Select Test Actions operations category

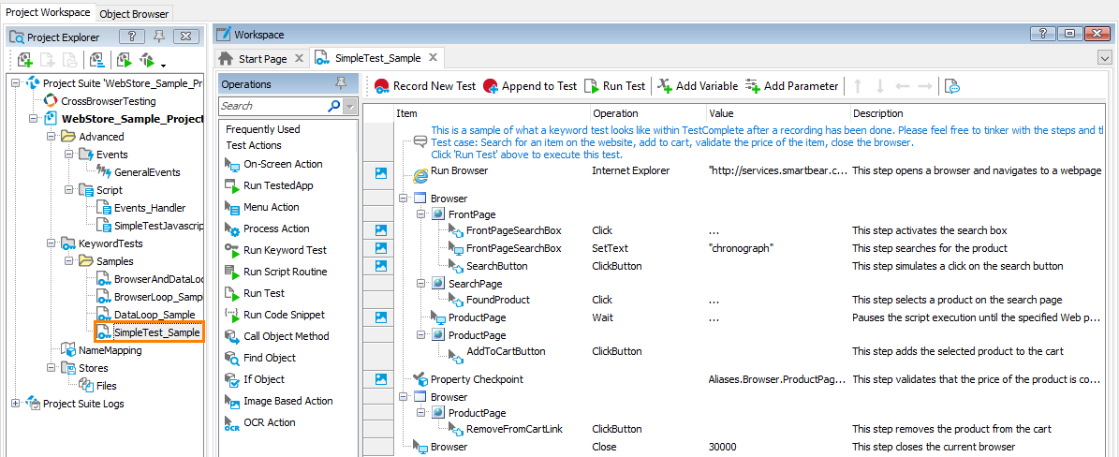point(254,145)
